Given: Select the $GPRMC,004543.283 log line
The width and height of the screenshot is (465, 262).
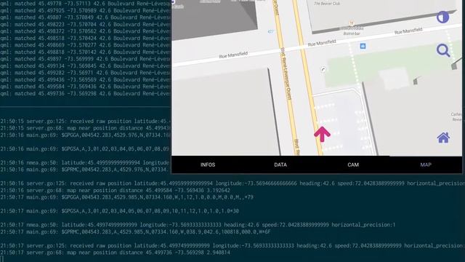Looking at the screenshot, I should tap(135, 231).
